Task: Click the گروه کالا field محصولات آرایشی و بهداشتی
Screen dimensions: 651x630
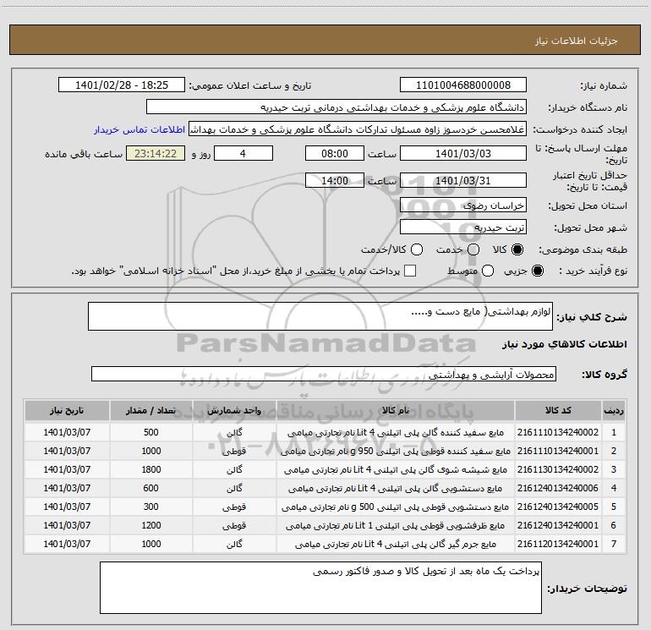Action: (324, 374)
